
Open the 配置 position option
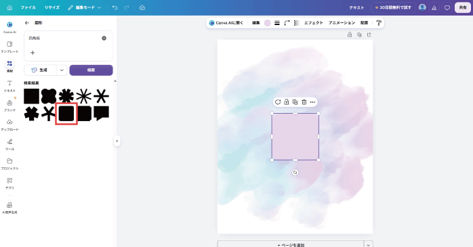click(x=364, y=23)
